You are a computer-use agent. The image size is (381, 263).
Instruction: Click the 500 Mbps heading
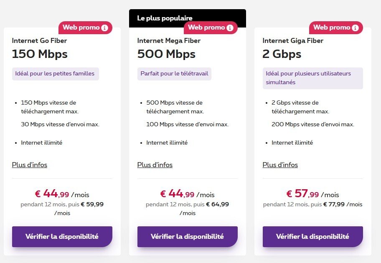coord(166,54)
